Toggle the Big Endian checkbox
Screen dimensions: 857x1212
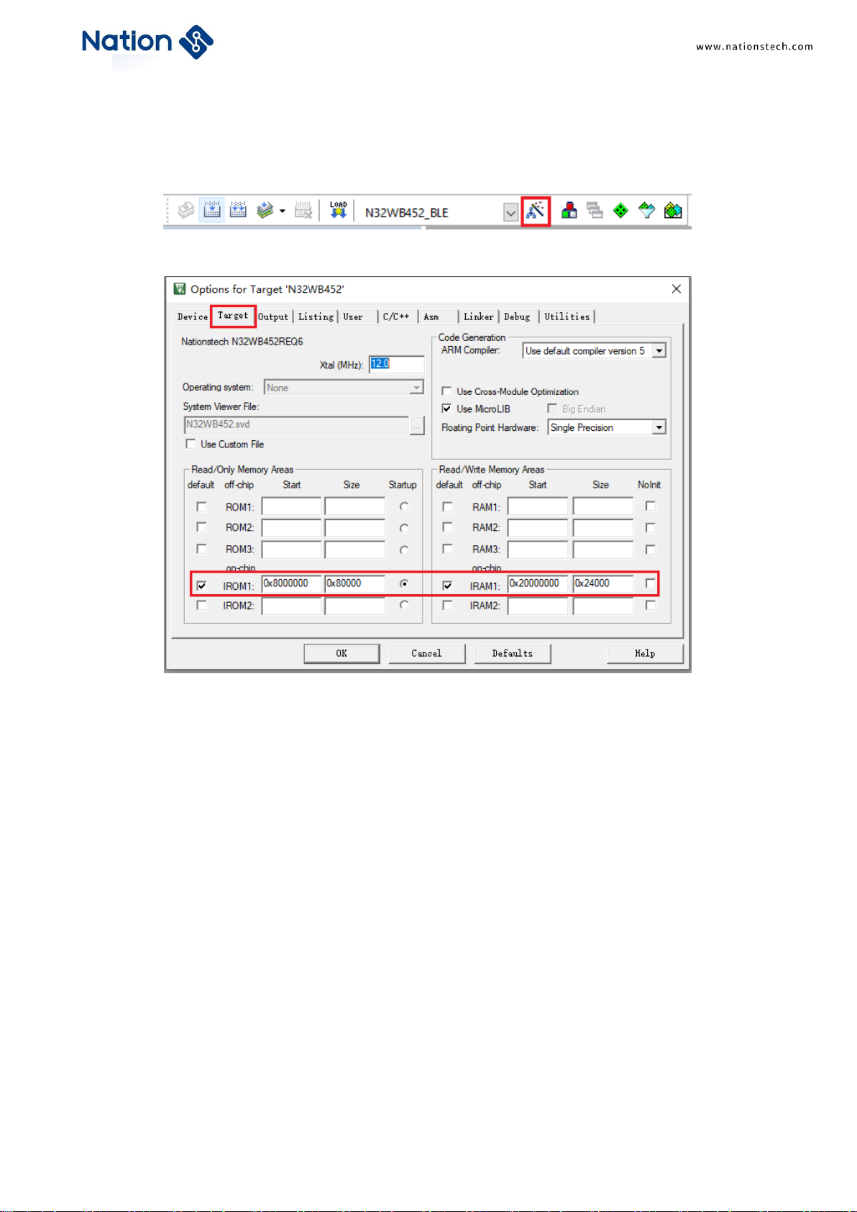coord(552,409)
